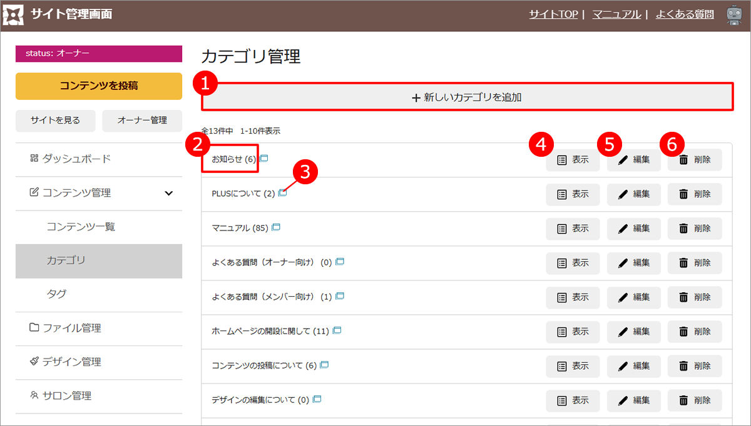Delete the お知らせ category via trash button
Screen dimensions: 751x426
(694, 160)
